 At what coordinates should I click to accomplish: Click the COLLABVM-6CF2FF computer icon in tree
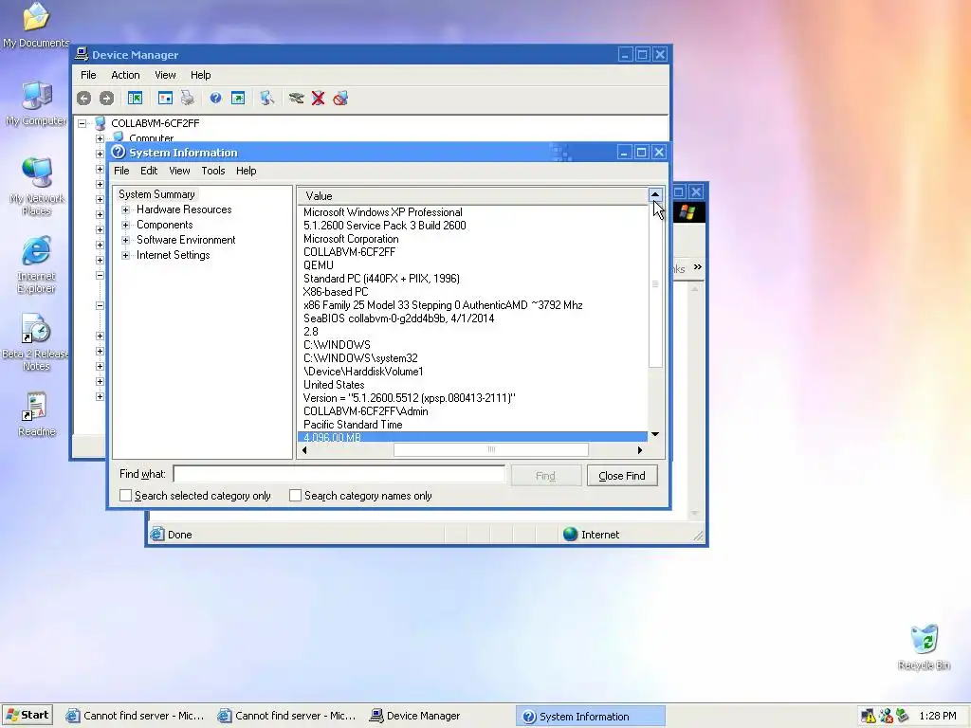click(x=101, y=123)
